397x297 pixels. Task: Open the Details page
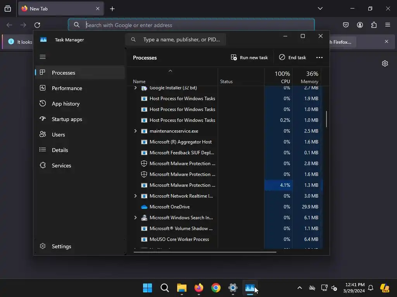(x=80, y=150)
